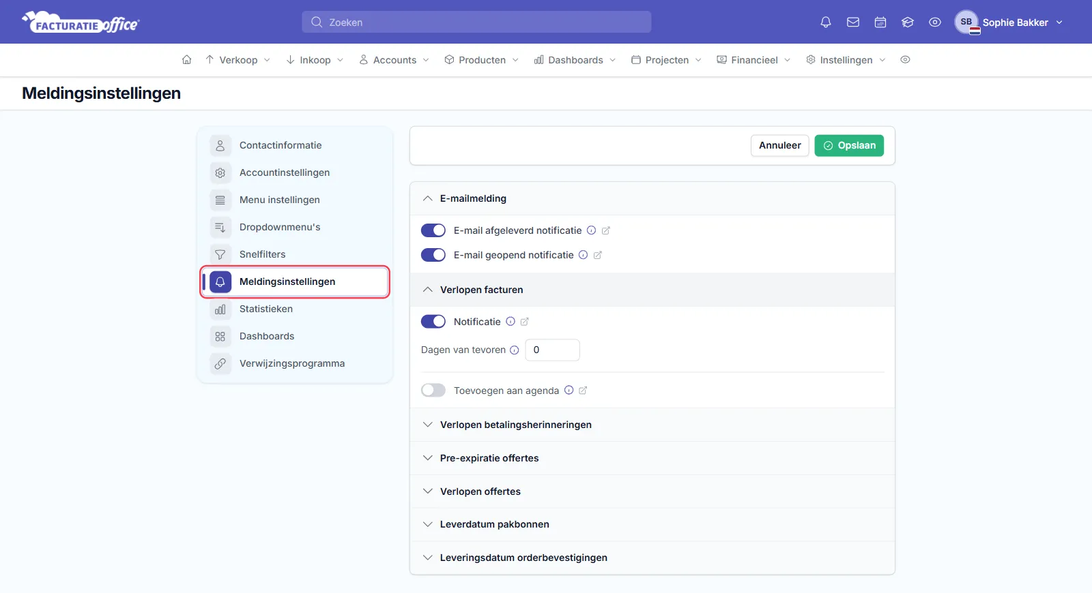
Task: Open the Accounts menu
Action: 394,60
